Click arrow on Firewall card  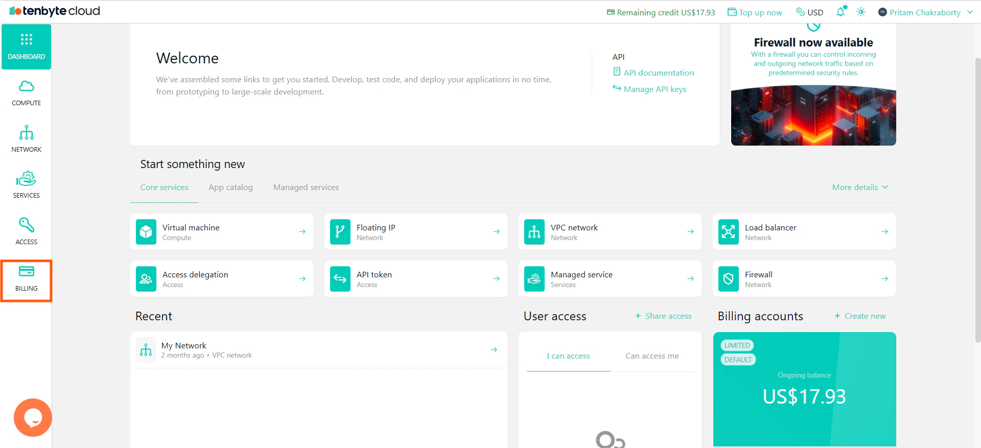(x=885, y=279)
